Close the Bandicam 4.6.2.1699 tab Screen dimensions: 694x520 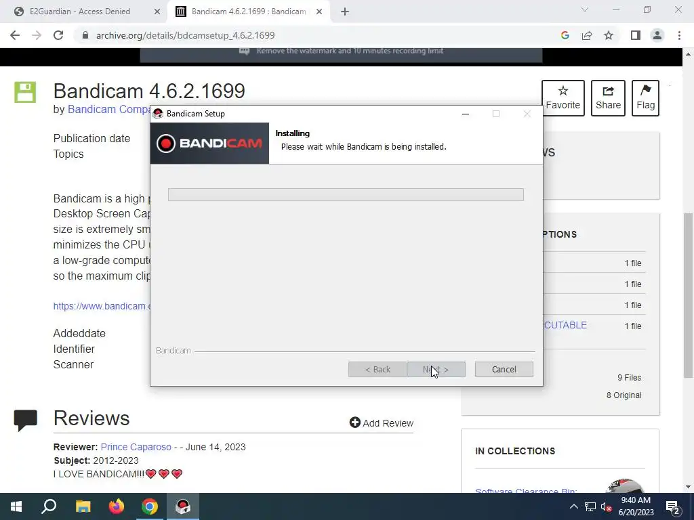pyautogui.click(x=319, y=12)
